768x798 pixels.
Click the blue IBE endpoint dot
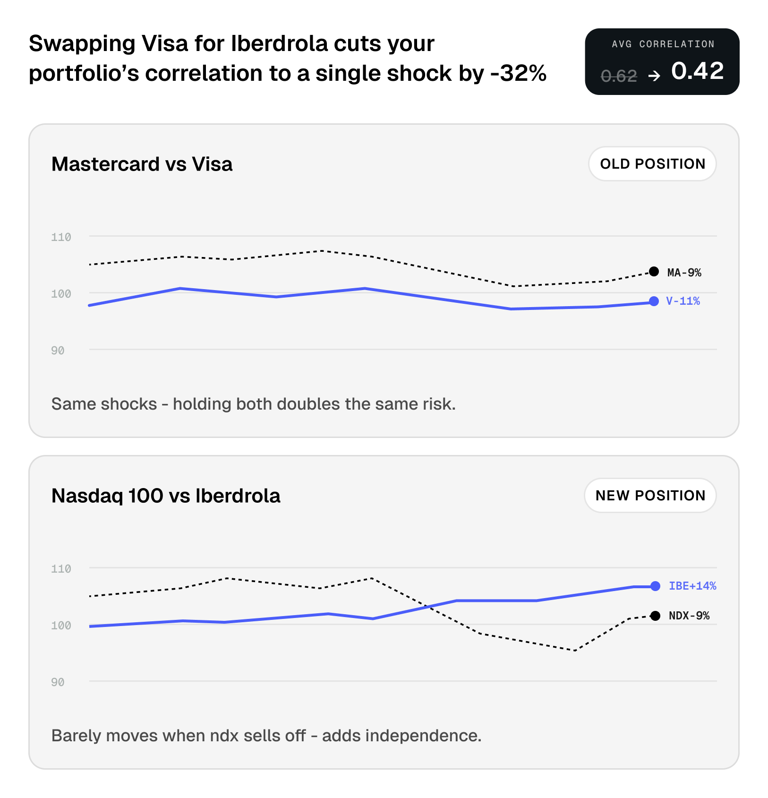point(655,586)
